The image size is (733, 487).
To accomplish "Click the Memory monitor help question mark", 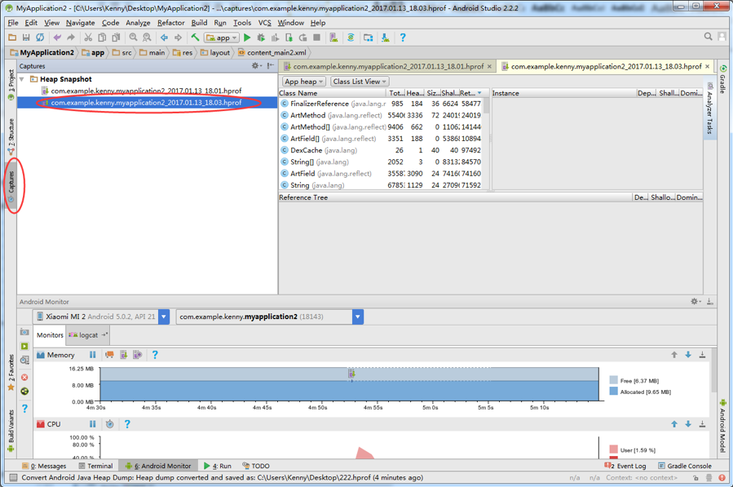I will [155, 355].
